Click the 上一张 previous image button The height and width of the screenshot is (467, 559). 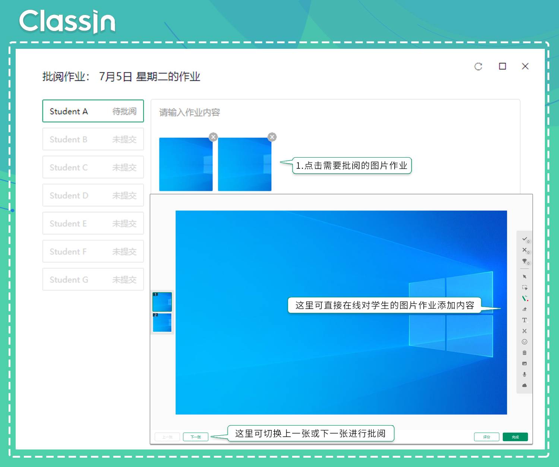(x=167, y=437)
